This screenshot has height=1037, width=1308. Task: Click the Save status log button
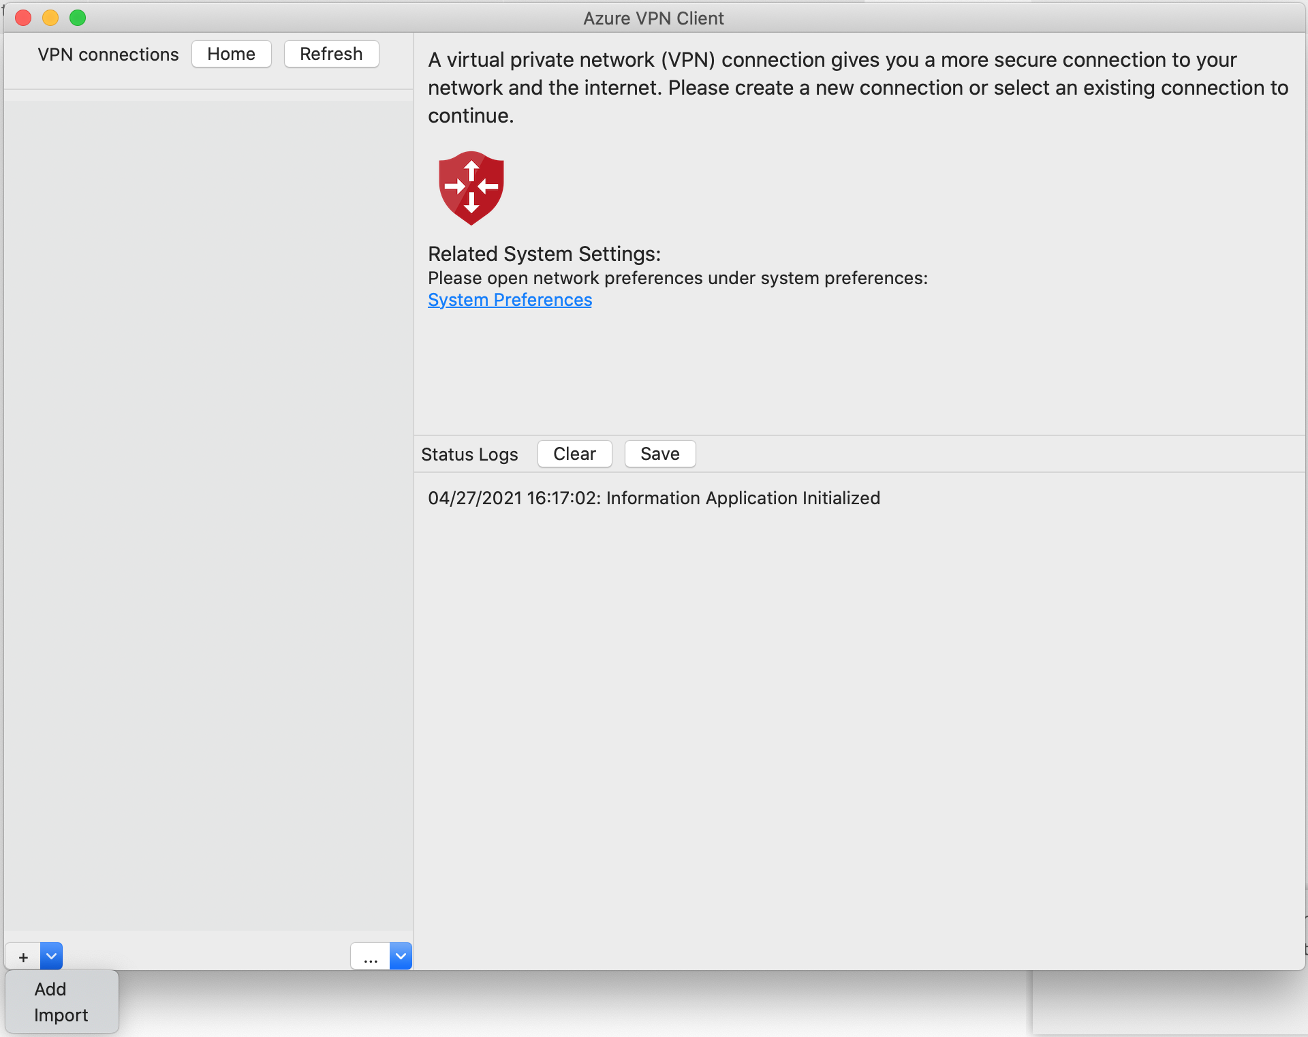click(x=659, y=453)
